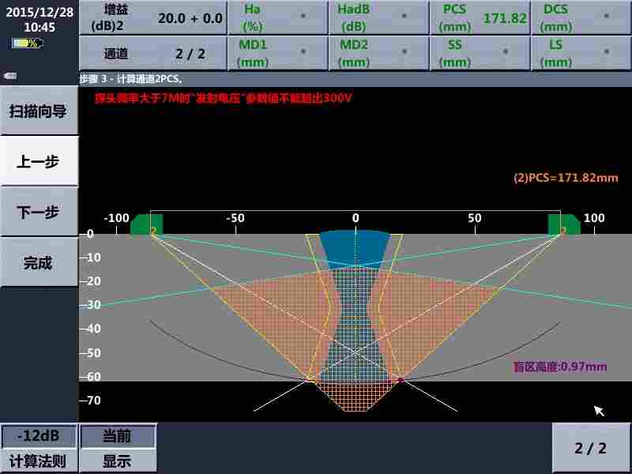Advance using the 下一步 next step button
Screen dimensions: 632x474
(39, 212)
